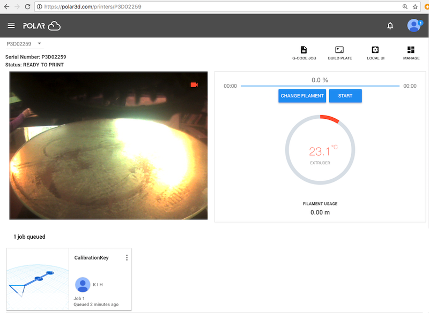Open the user profile avatar menu

[x=414, y=26]
